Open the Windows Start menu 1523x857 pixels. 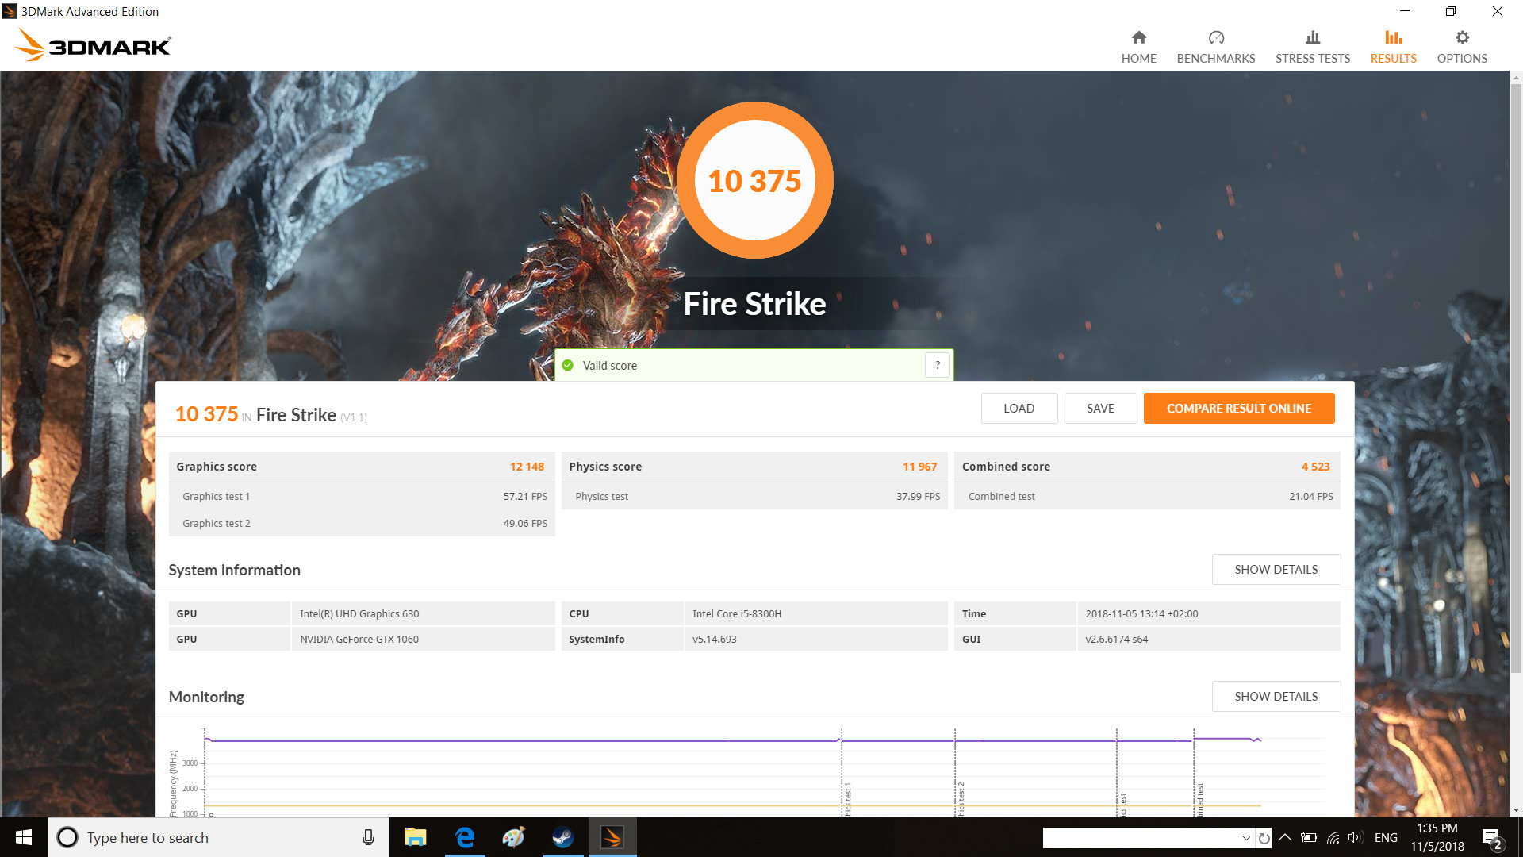point(23,837)
